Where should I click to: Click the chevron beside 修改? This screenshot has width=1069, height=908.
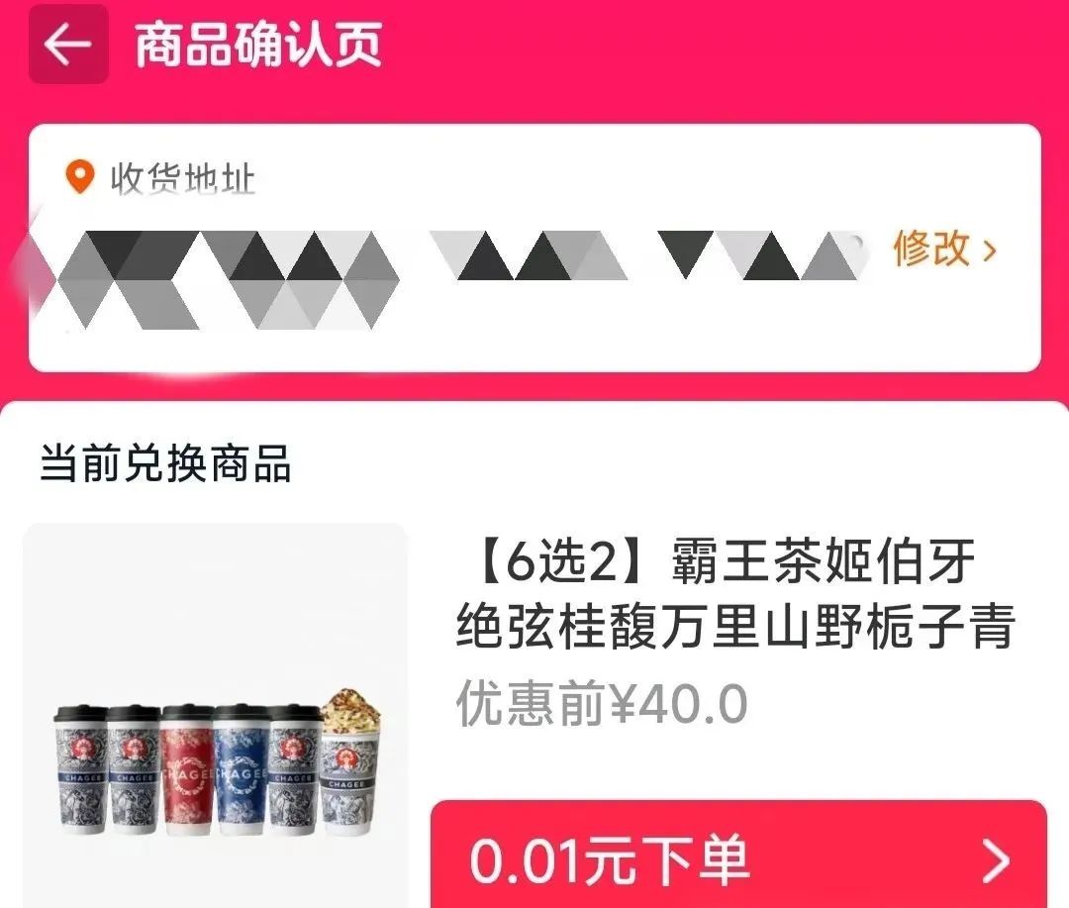point(990,252)
